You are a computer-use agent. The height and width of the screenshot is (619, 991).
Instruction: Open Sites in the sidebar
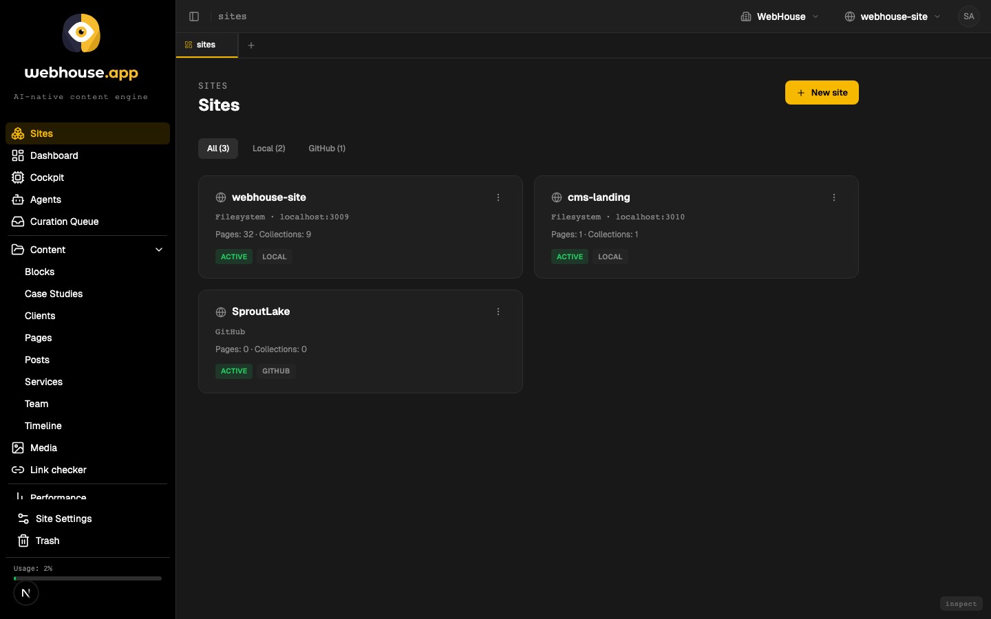click(87, 133)
